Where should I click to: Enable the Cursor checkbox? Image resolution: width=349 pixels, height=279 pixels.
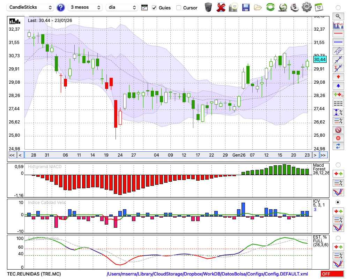(x=179, y=8)
